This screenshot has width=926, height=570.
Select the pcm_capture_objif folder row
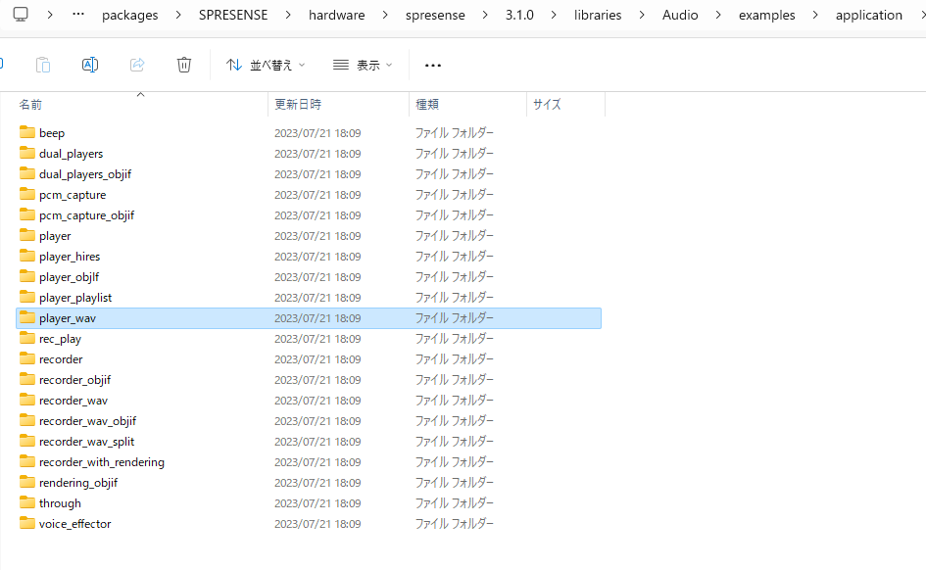click(x=86, y=215)
